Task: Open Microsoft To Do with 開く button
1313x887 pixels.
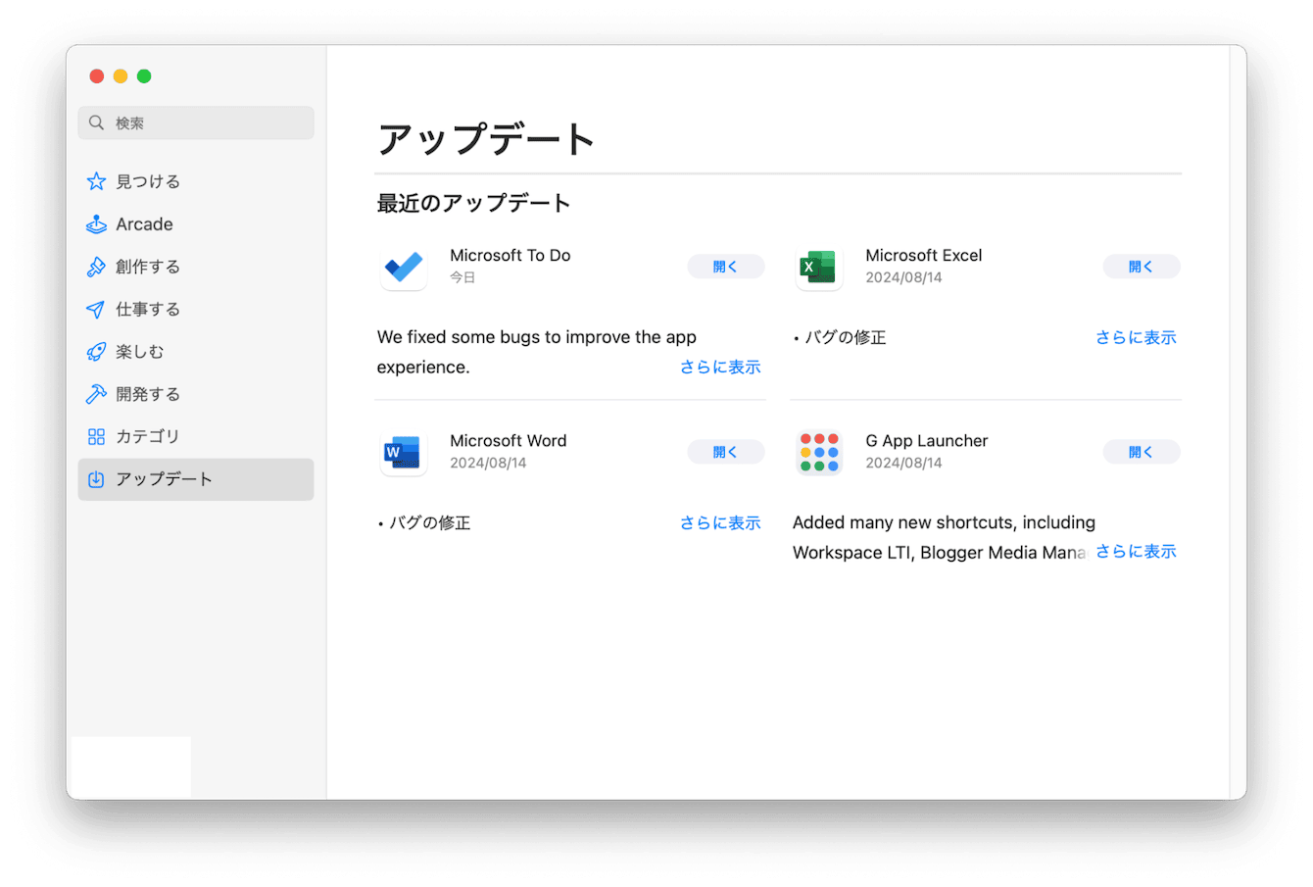Action: [x=726, y=267]
